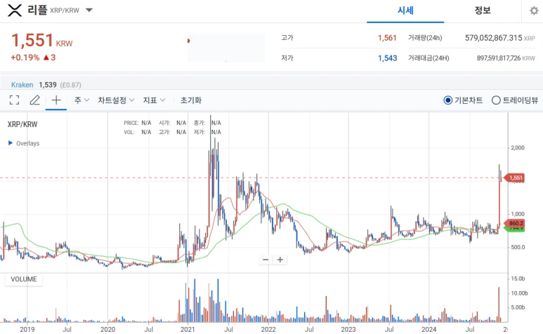543x334 pixels.
Task: Switch to the 정보 tab
Action: coord(483,11)
